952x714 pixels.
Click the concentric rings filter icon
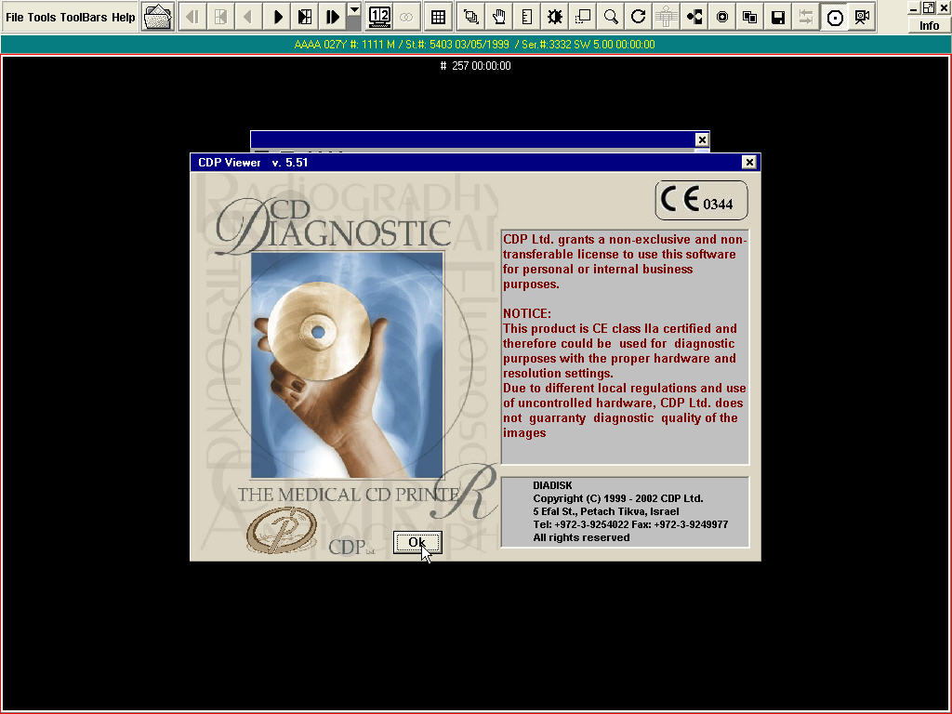pos(721,17)
